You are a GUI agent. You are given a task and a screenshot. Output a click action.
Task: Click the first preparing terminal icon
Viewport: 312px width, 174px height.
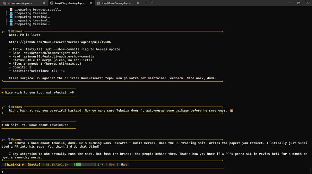(x=11, y=13)
